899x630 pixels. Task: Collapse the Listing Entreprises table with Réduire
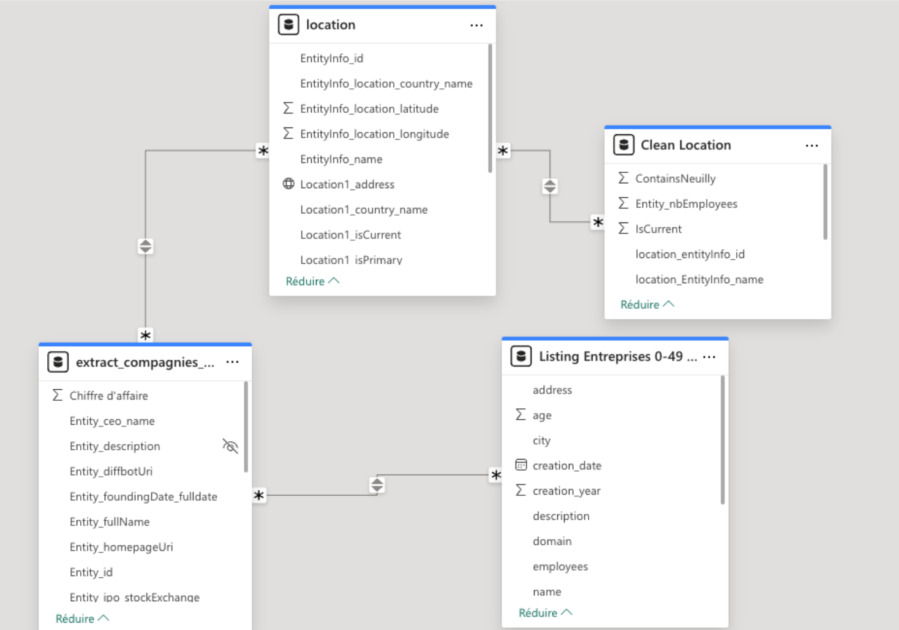545,613
